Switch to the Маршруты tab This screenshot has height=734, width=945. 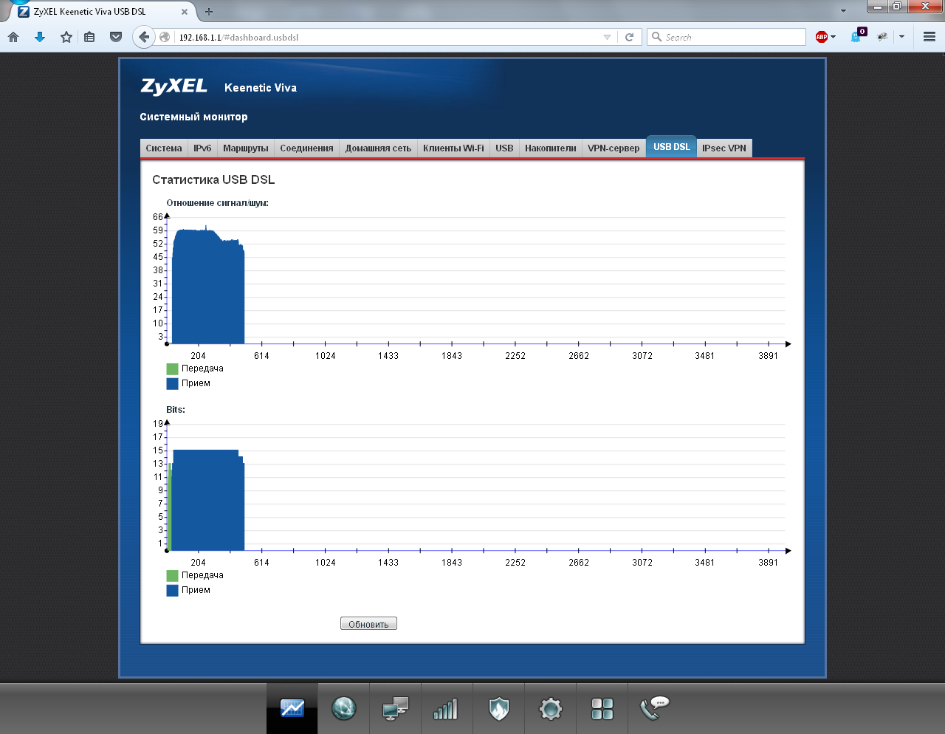pos(246,148)
